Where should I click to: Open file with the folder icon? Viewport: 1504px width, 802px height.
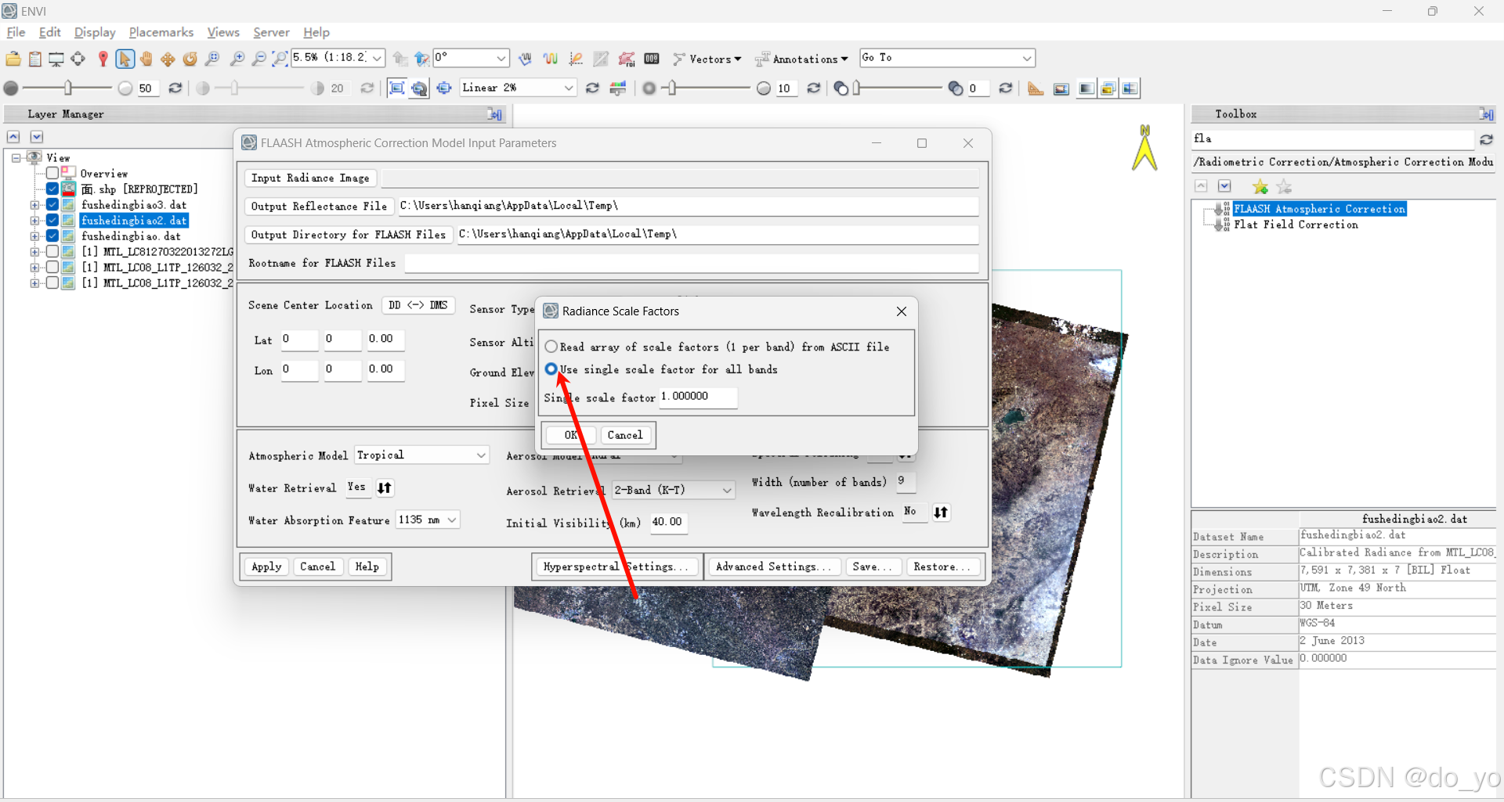13,59
